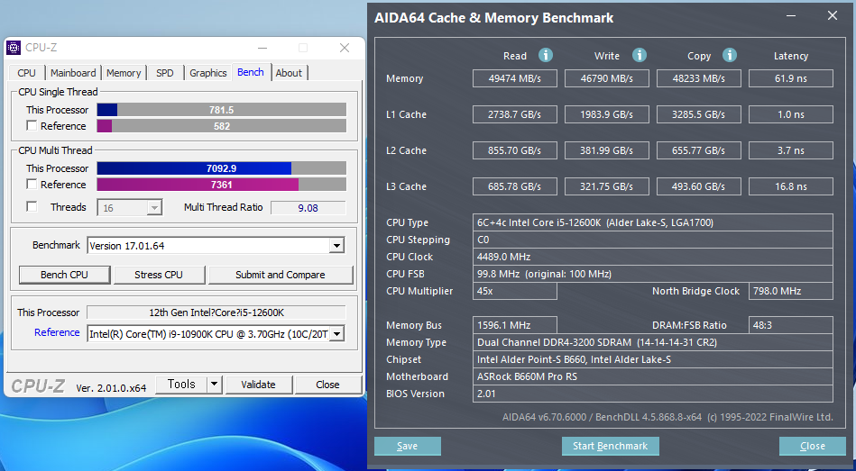Click the Single Thread This Processor bar 781.5
Screen dimensions: 856x471
pyautogui.click(x=222, y=110)
